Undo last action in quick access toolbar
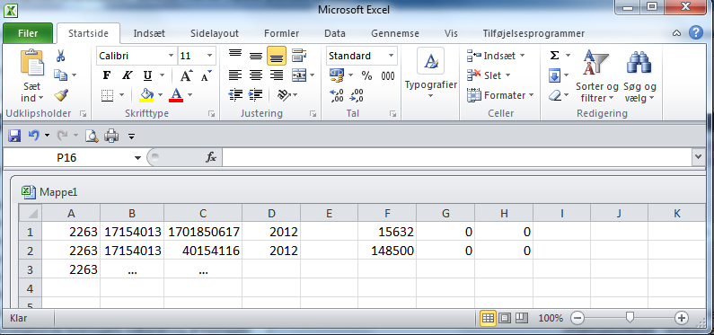 coord(34,136)
